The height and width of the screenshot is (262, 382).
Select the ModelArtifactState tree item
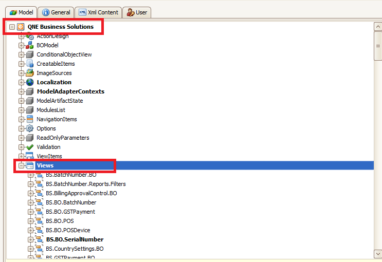click(x=60, y=101)
